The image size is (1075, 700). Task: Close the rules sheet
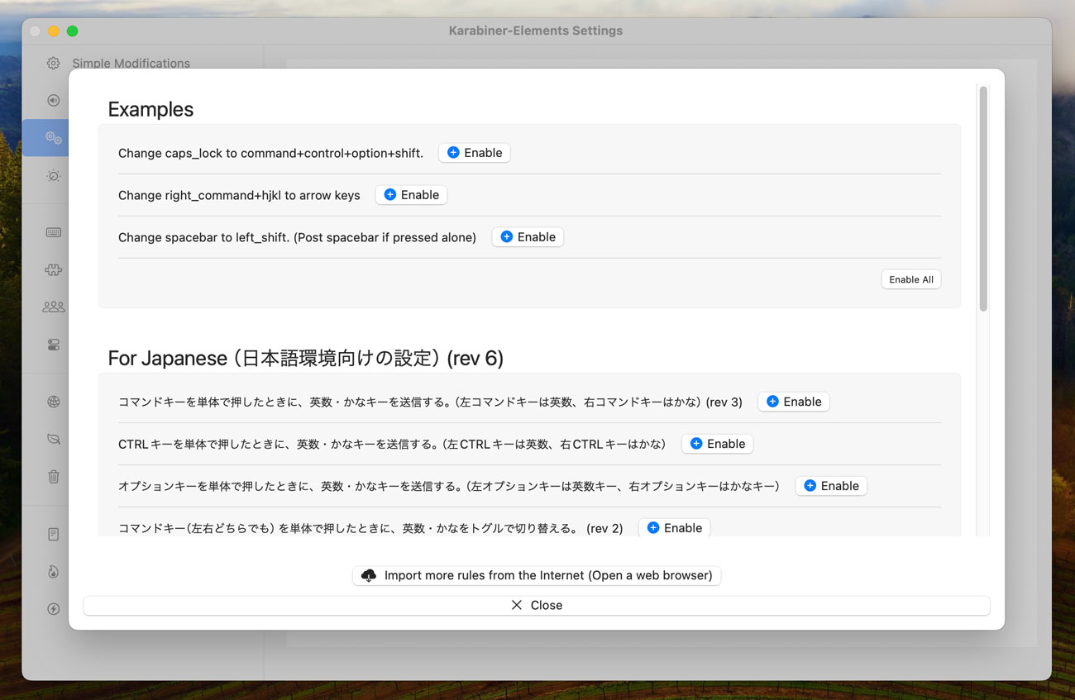click(537, 605)
